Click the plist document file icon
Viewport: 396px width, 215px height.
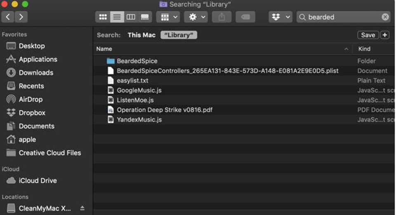pyautogui.click(x=111, y=70)
